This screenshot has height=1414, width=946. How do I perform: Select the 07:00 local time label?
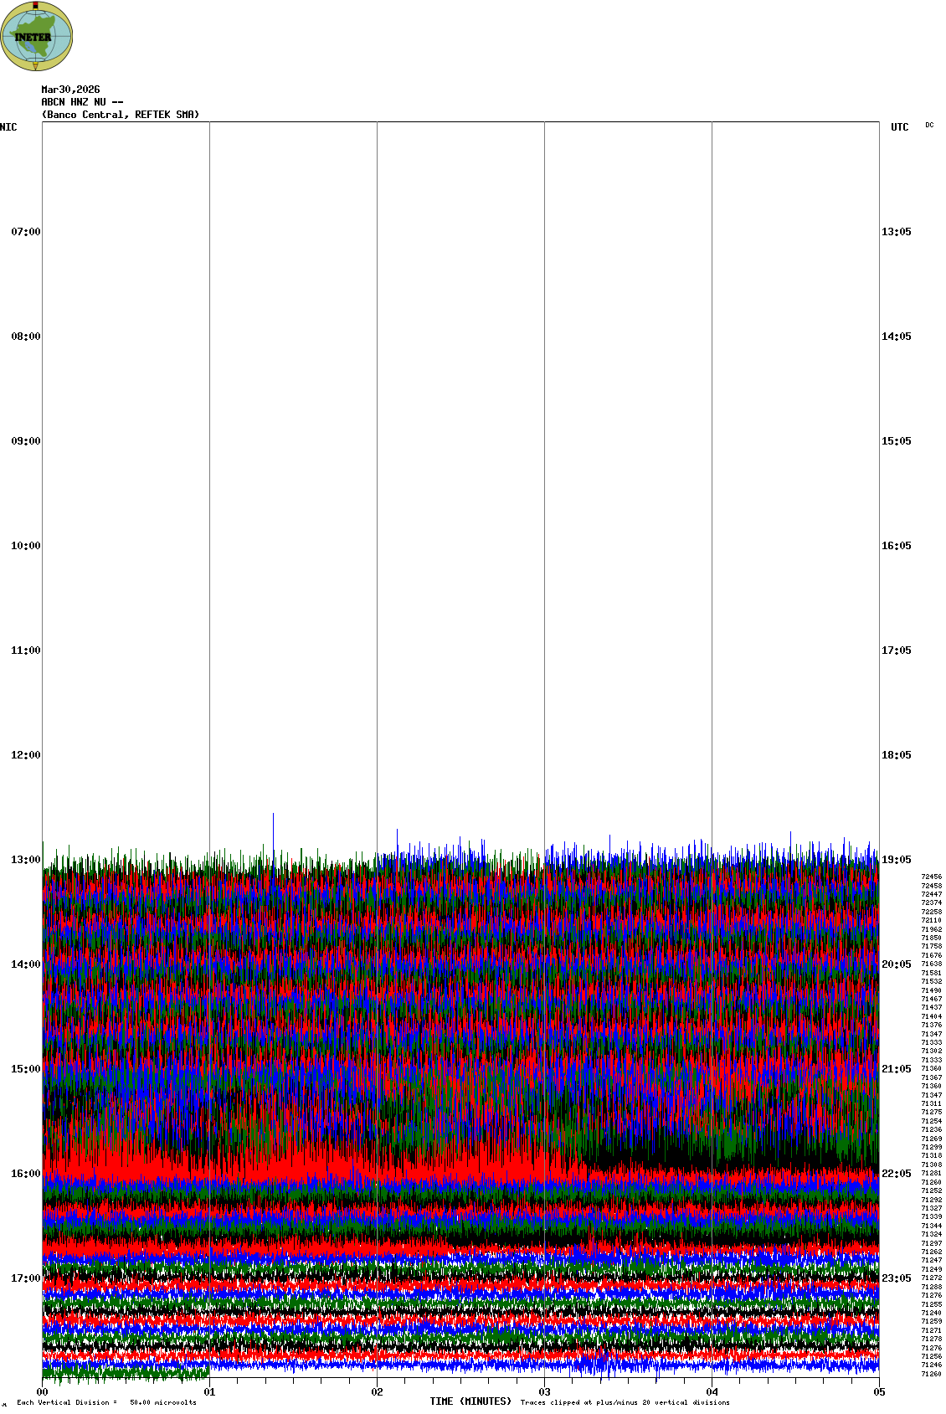pos(25,232)
